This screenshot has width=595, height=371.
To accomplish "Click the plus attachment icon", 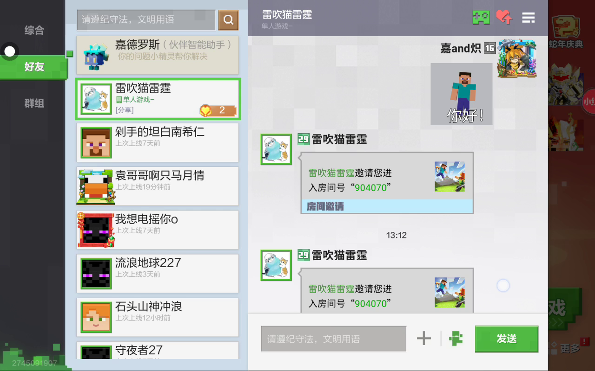I will point(423,339).
